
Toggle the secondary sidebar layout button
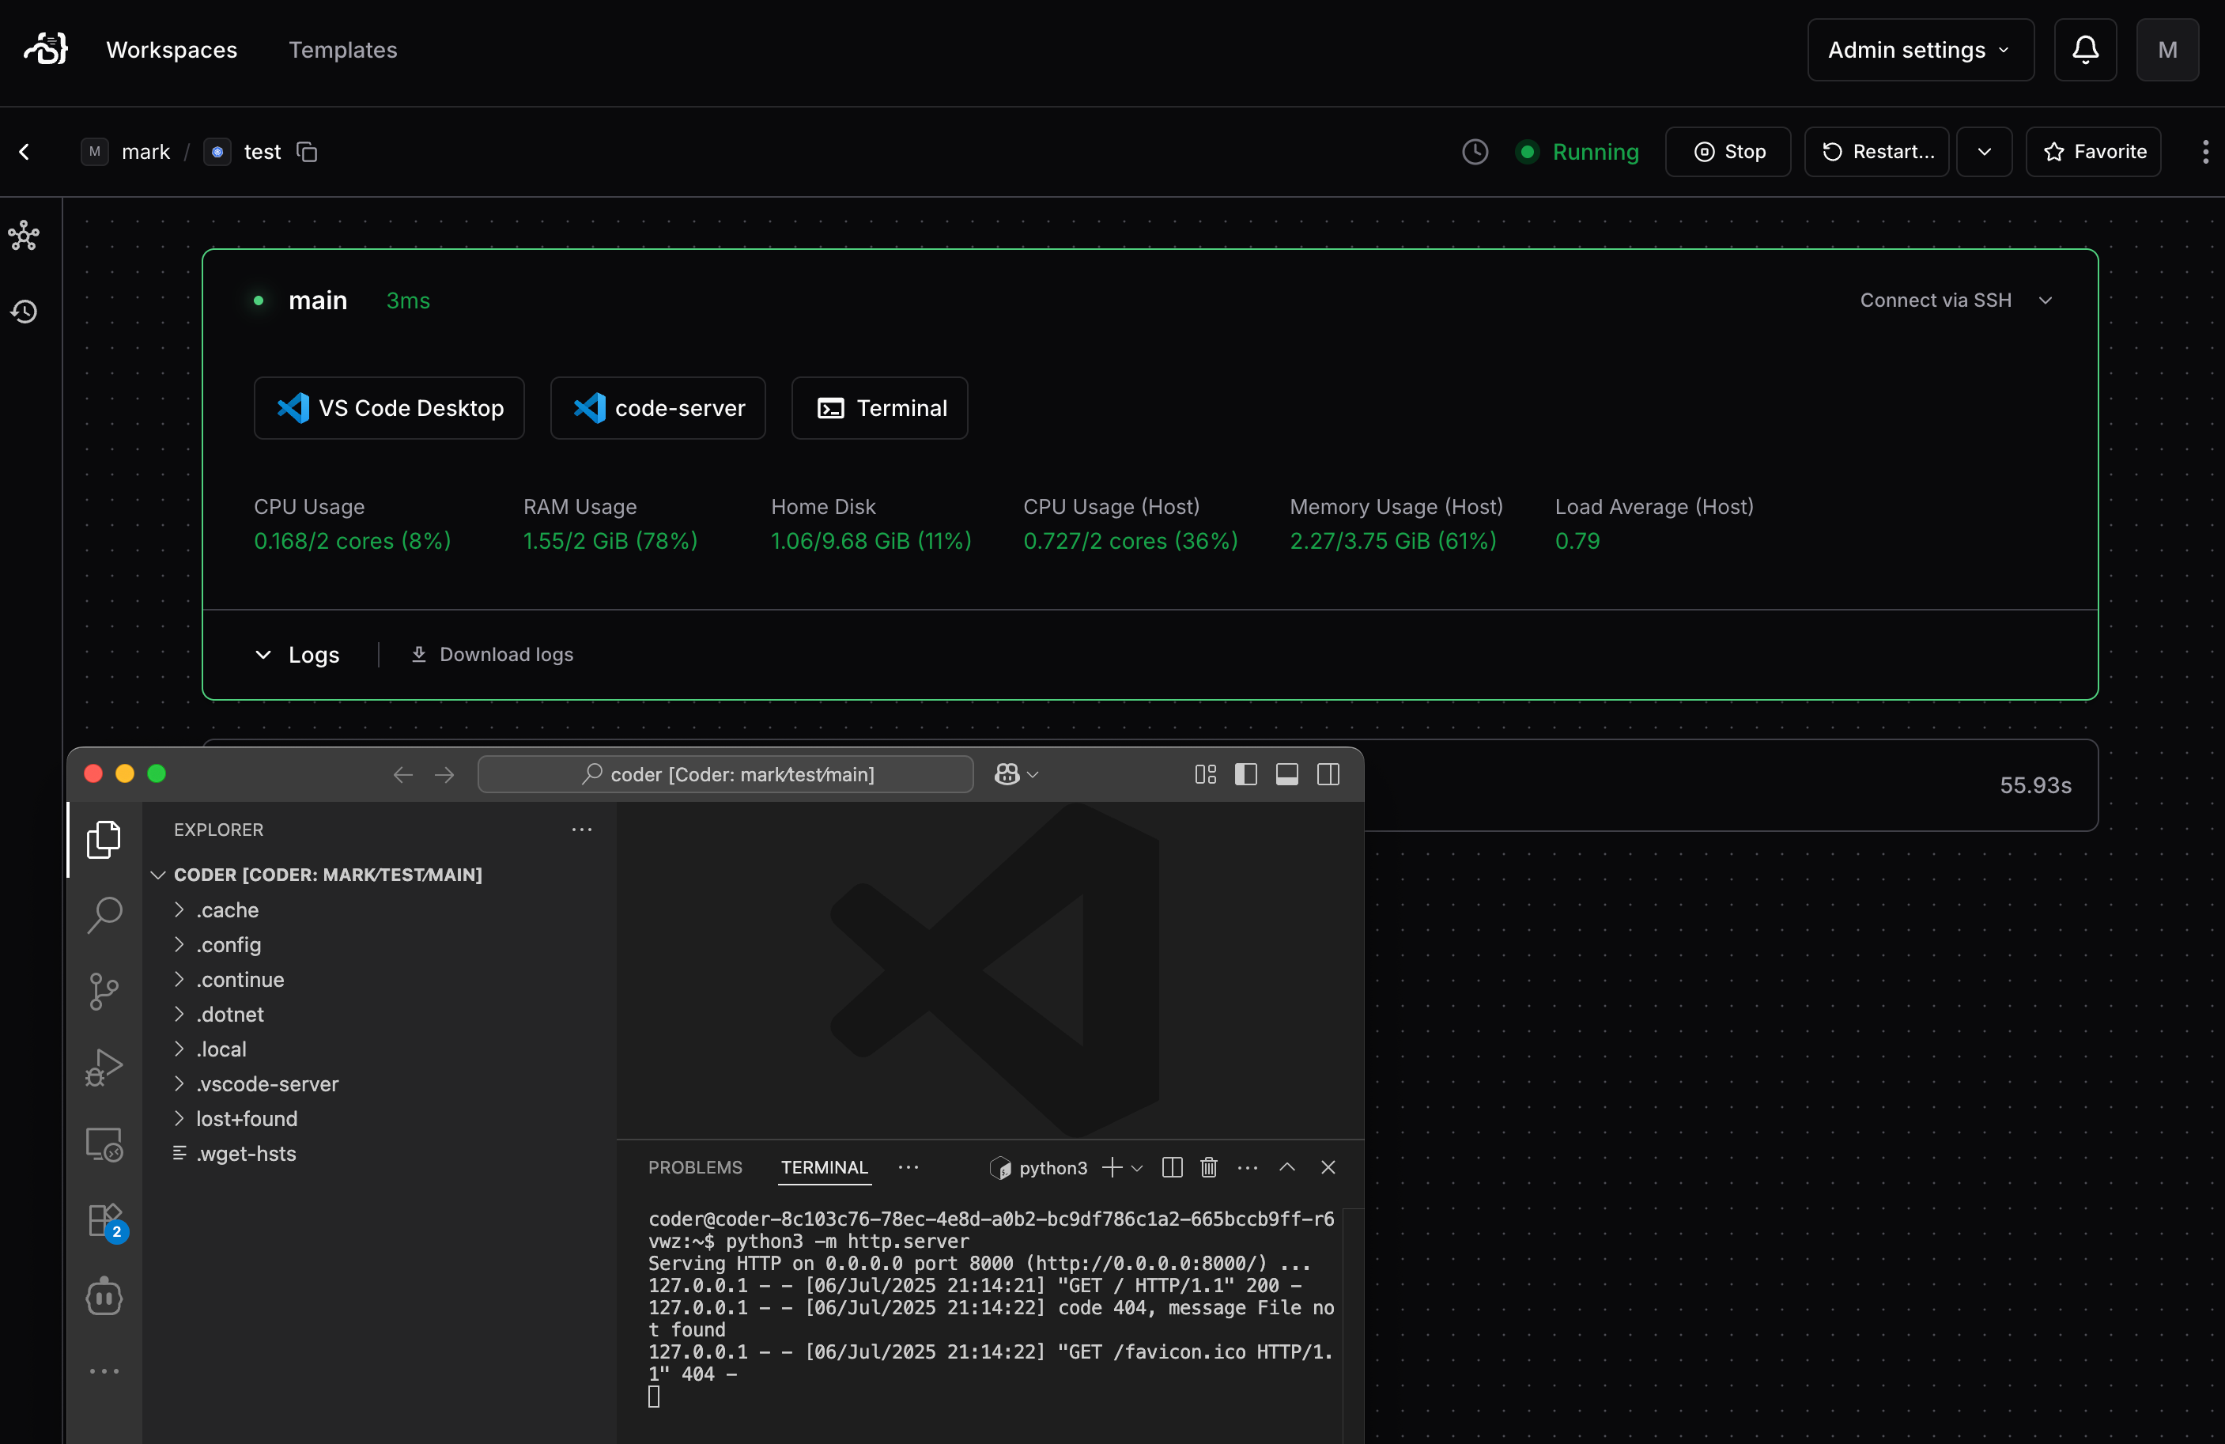1328,774
